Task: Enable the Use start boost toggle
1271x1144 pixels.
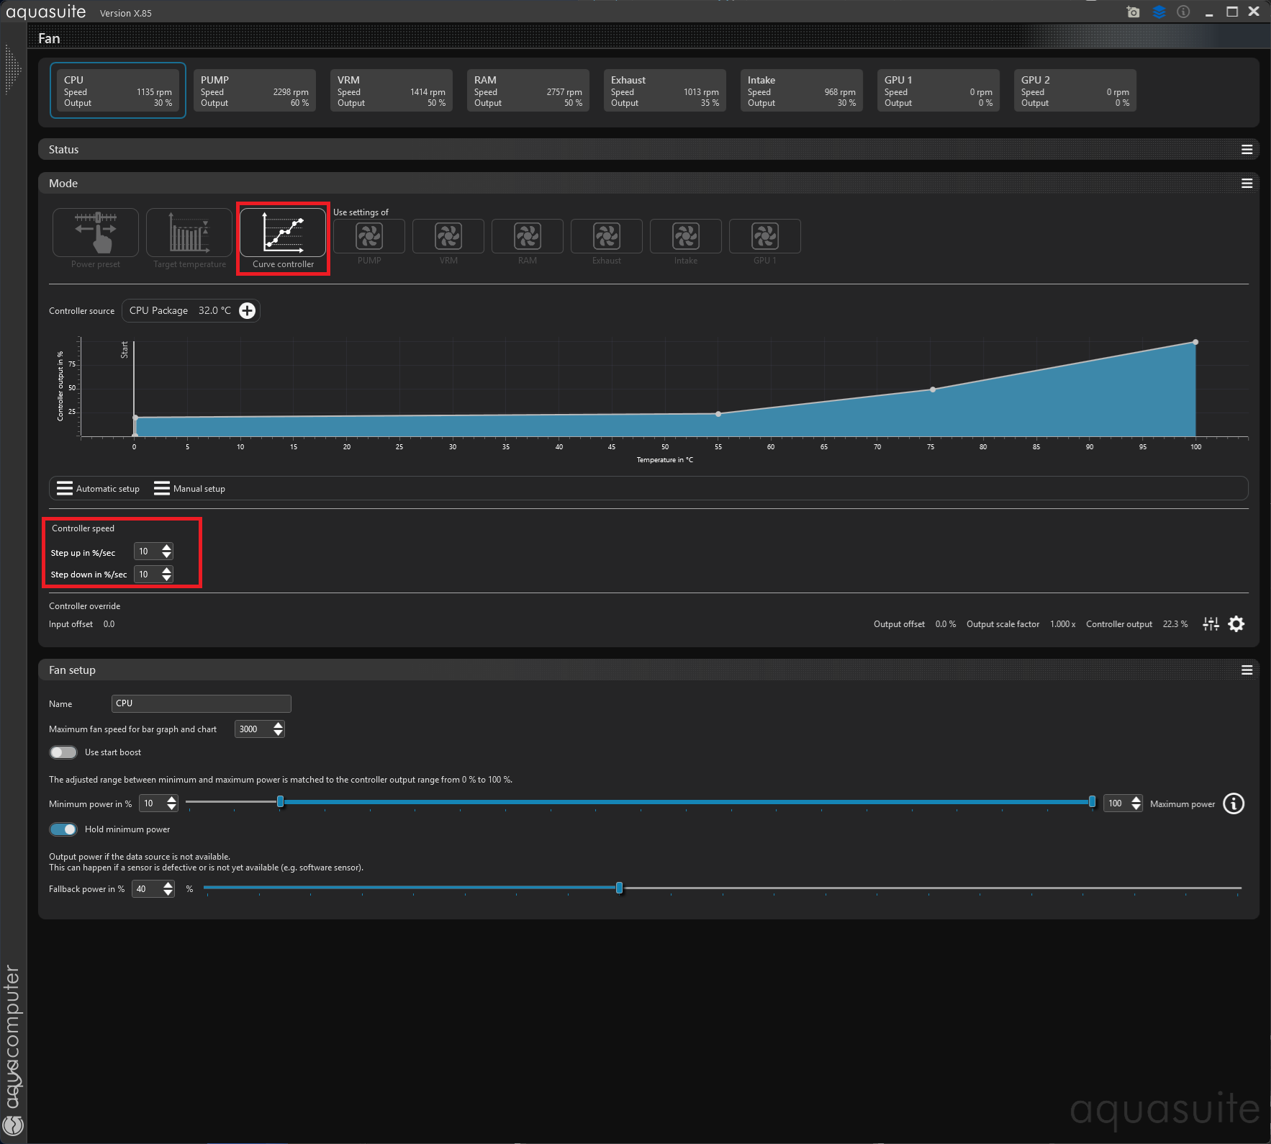Action: point(63,752)
